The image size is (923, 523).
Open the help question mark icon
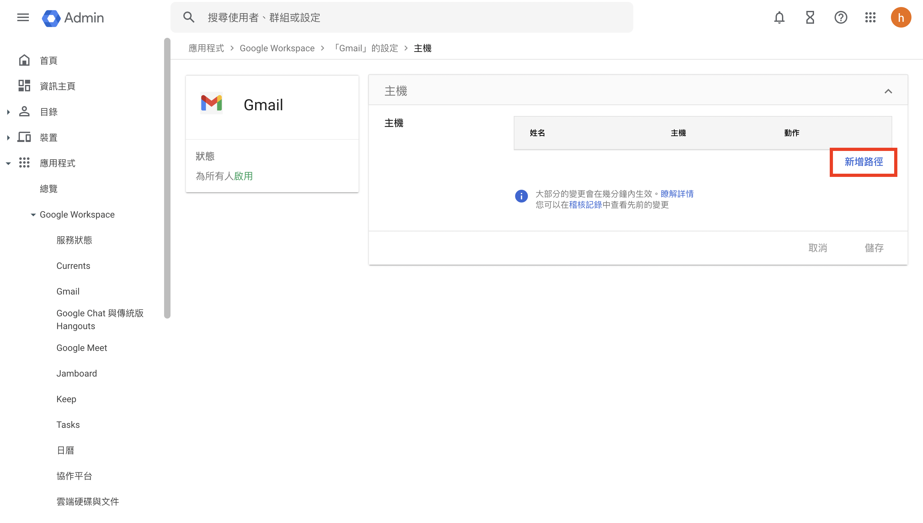pos(840,17)
